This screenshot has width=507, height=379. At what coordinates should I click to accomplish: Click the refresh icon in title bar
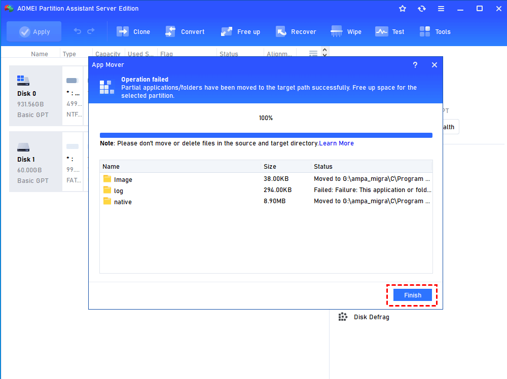[x=422, y=9]
